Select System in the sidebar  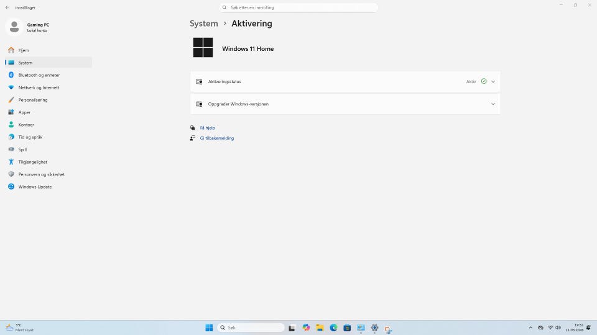click(x=49, y=63)
